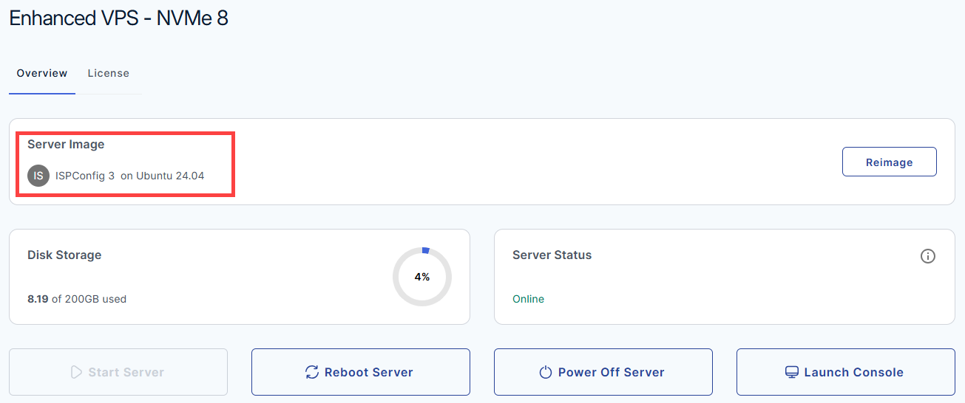Click the Server Status card title

click(552, 255)
